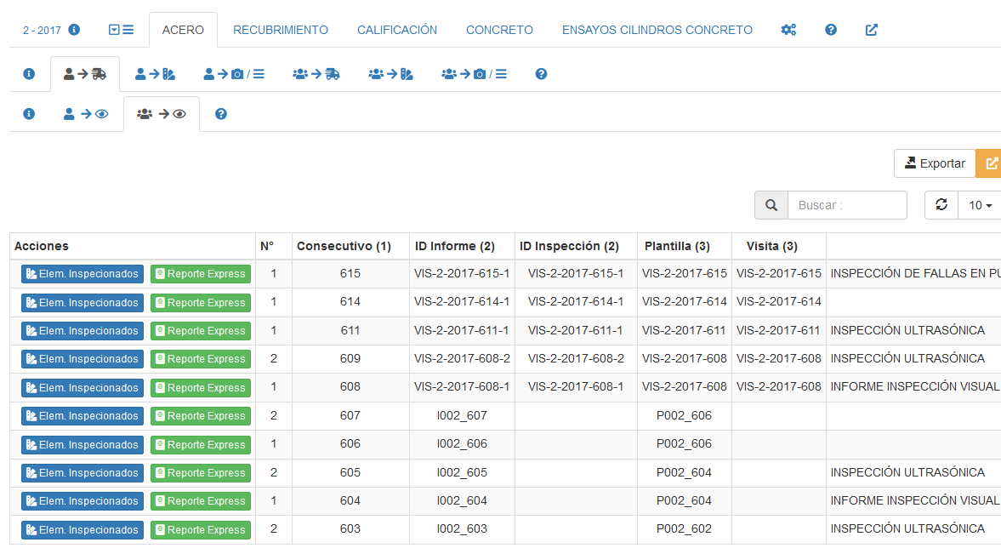Click the settings gears icon in top tab bar

tap(788, 30)
